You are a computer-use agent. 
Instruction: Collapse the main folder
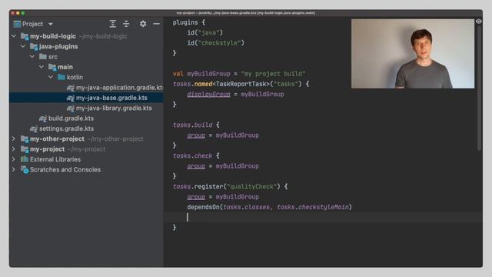[x=42, y=67]
